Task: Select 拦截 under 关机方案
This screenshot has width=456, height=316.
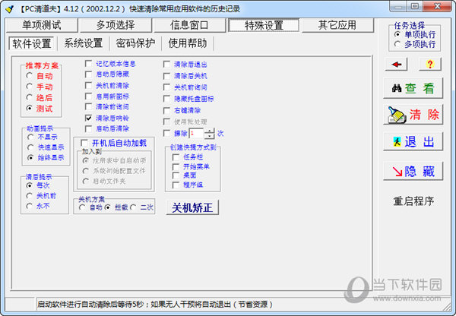Action: tap(116, 207)
